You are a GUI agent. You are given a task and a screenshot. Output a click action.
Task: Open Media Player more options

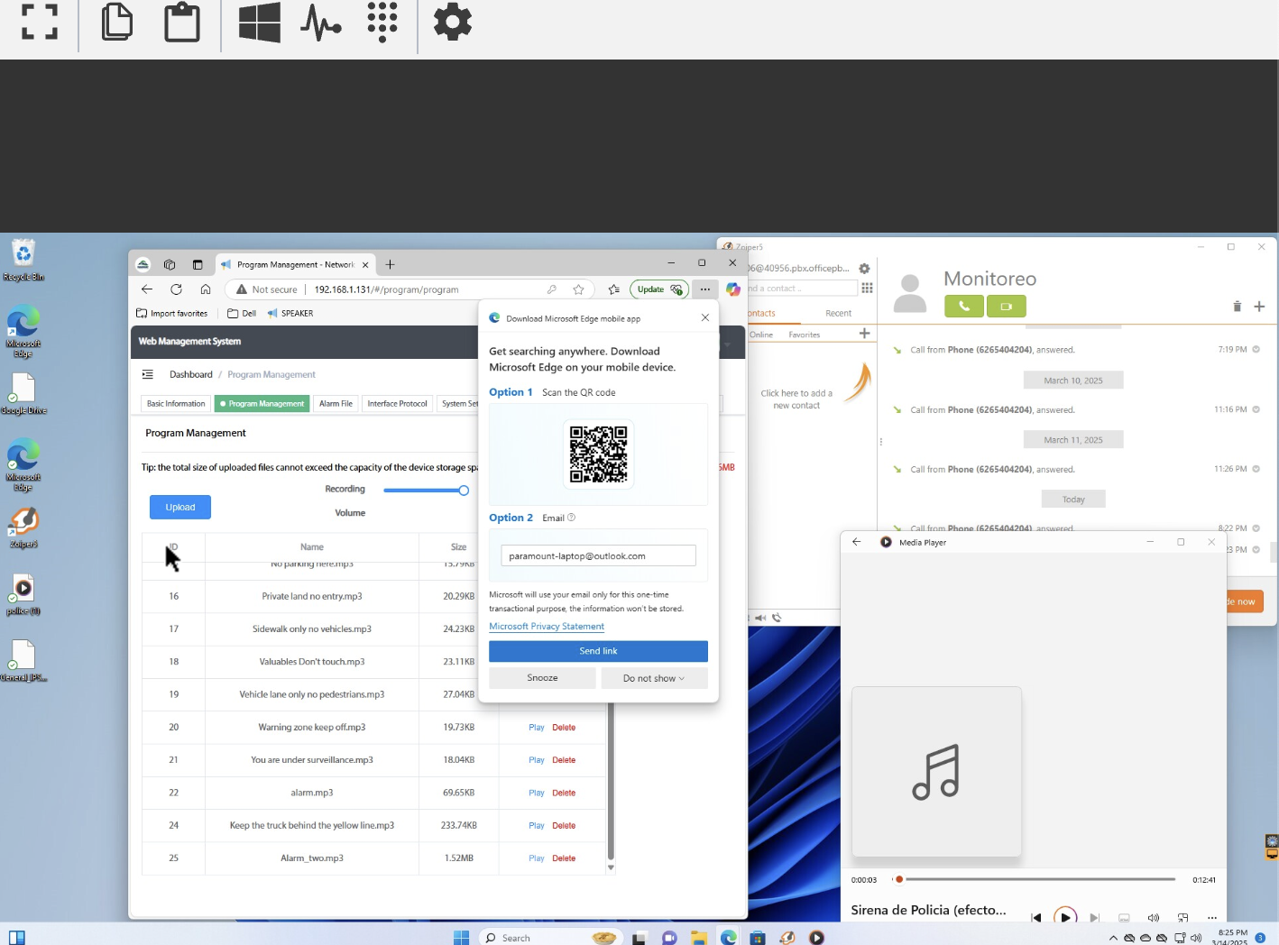point(1211,917)
